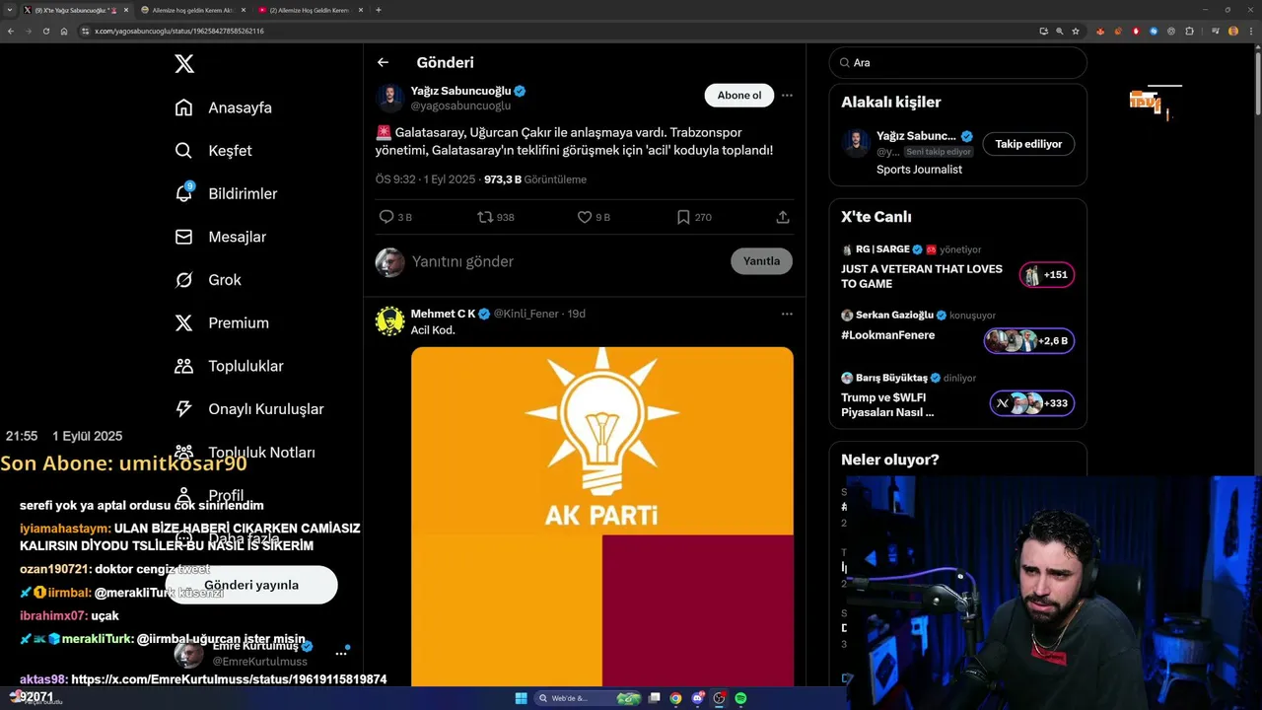Open the #LookmanFenere live space

tap(887, 335)
